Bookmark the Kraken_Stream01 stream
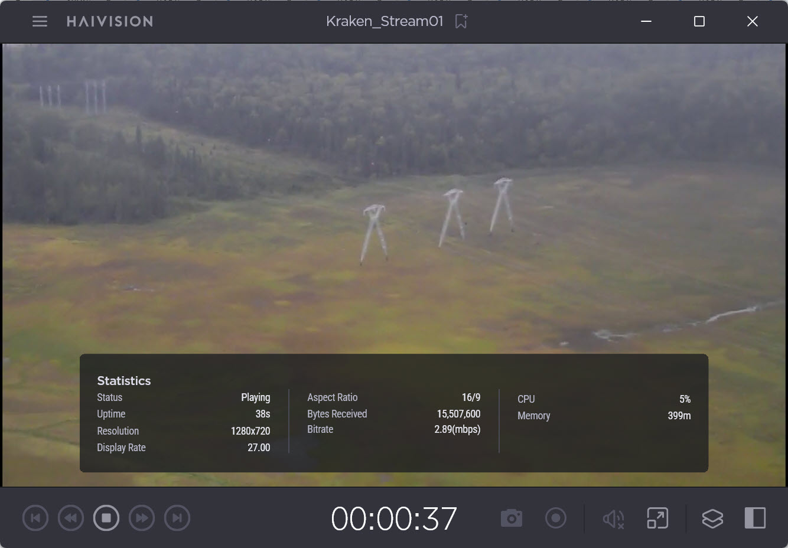The width and height of the screenshot is (788, 548). coord(461,21)
